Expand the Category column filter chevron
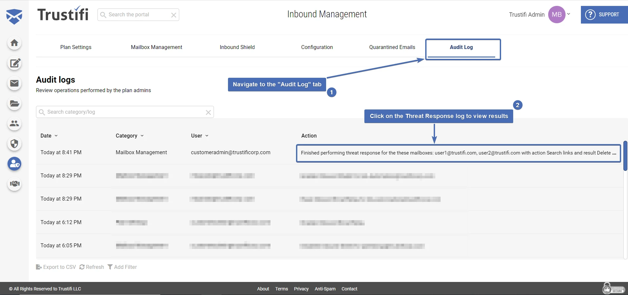The width and height of the screenshot is (628, 295). [142, 136]
